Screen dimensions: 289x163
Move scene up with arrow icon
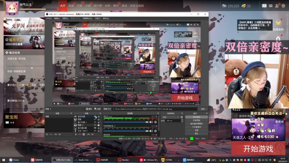56,134
